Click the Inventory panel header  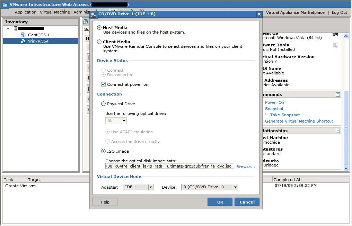(x=41, y=22)
